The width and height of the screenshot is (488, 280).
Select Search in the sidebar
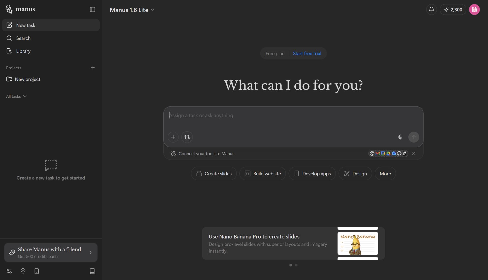pyautogui.click(x=23, y=38)
